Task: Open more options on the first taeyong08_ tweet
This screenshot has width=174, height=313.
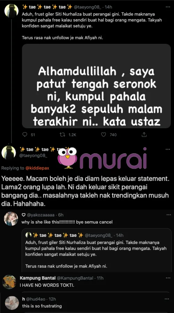Action: coord(168,7)
